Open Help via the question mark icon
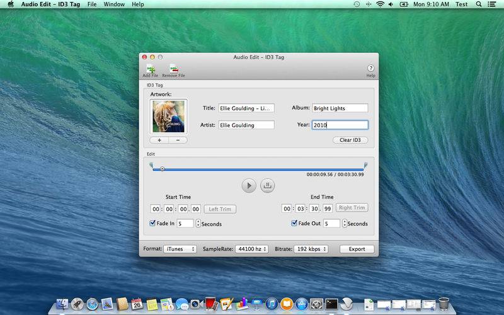Viewport: 504px width, 315px height. coord(370,69)
